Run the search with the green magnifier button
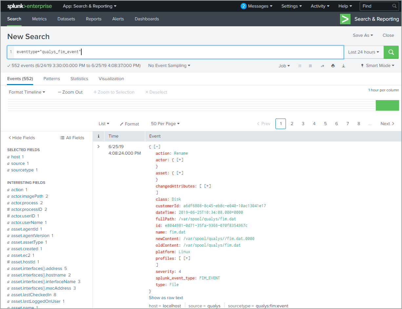 pos(391,52)
